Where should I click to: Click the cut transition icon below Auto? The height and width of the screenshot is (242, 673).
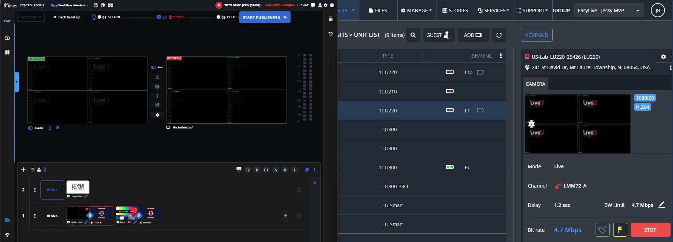tap(157, 78)
